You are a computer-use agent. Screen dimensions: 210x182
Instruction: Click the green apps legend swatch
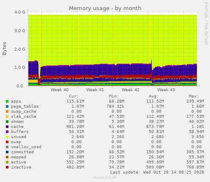[x=7, y=101]
